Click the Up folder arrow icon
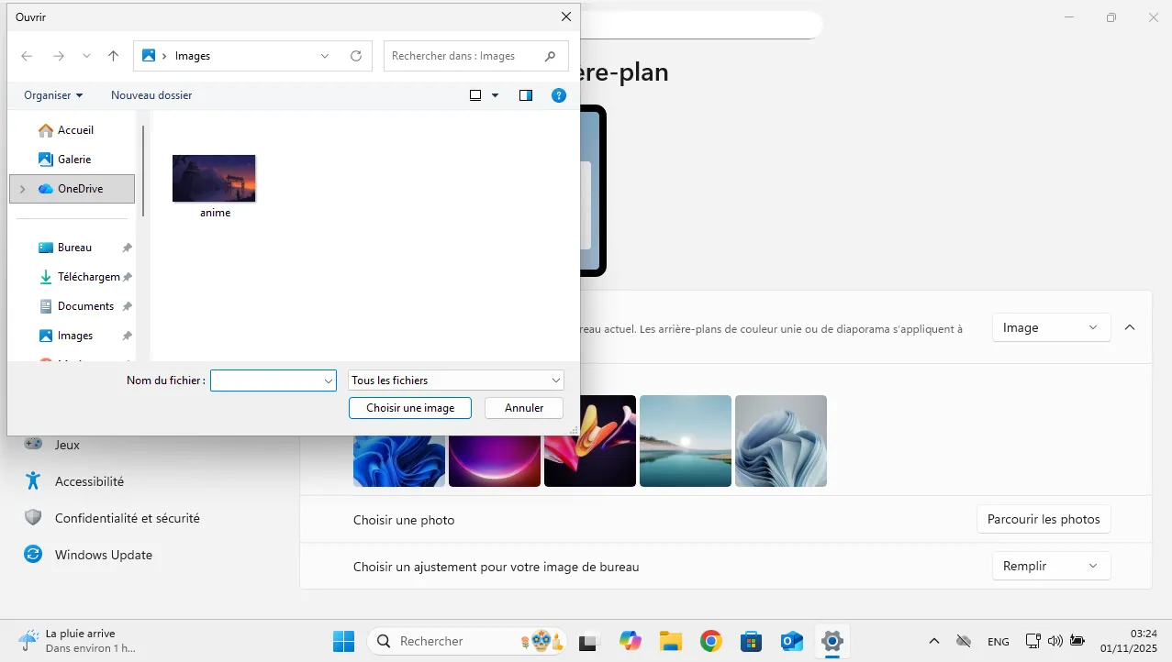This screenshot has width=1172, height=662. coord(113,56)
